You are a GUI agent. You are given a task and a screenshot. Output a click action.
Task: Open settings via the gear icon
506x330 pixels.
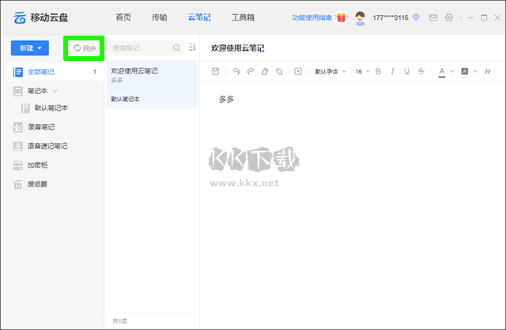[449, 17]
